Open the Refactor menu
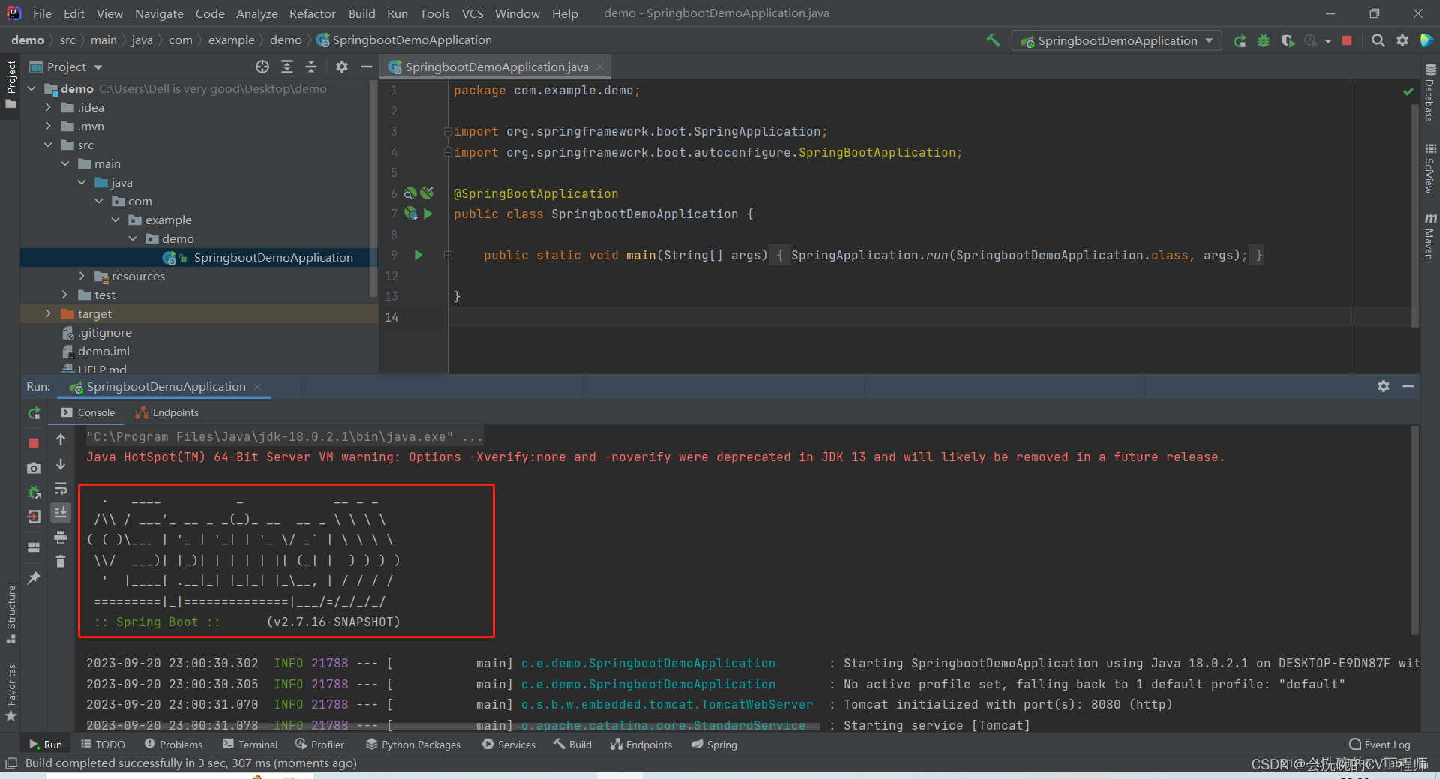 tap(313, 13)
